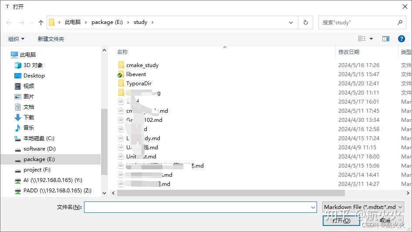Select the 音乐 music icon in sidebar
This screenshot has height=232, width=412.
[18, 128]
